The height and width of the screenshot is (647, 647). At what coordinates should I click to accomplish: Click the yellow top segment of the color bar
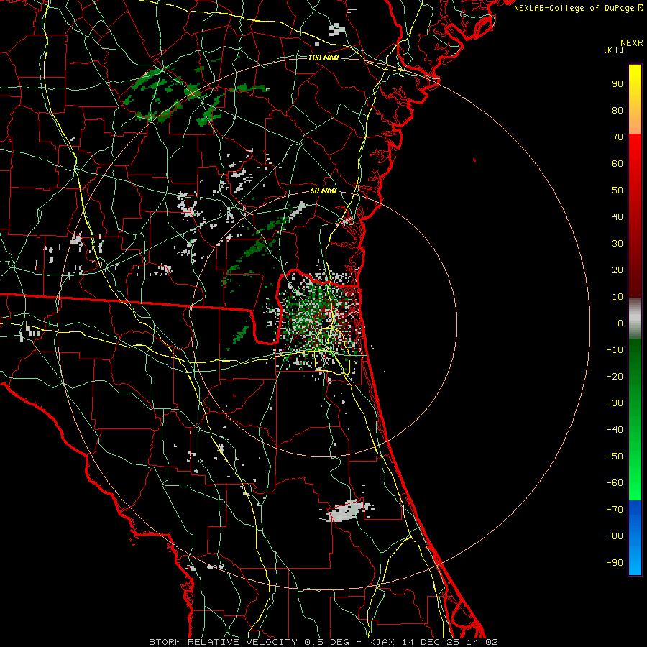click(x=635, y=99)
